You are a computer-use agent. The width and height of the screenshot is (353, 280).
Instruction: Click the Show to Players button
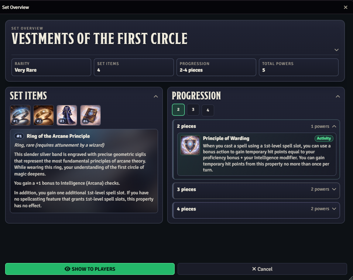coord(90,269)
